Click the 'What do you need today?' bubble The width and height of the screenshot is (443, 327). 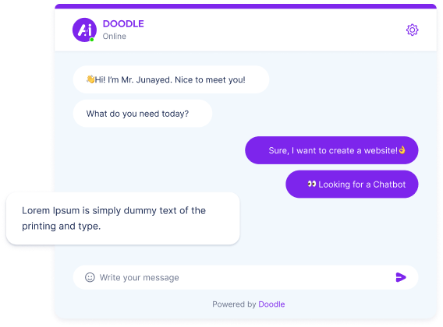click(143, 114)
